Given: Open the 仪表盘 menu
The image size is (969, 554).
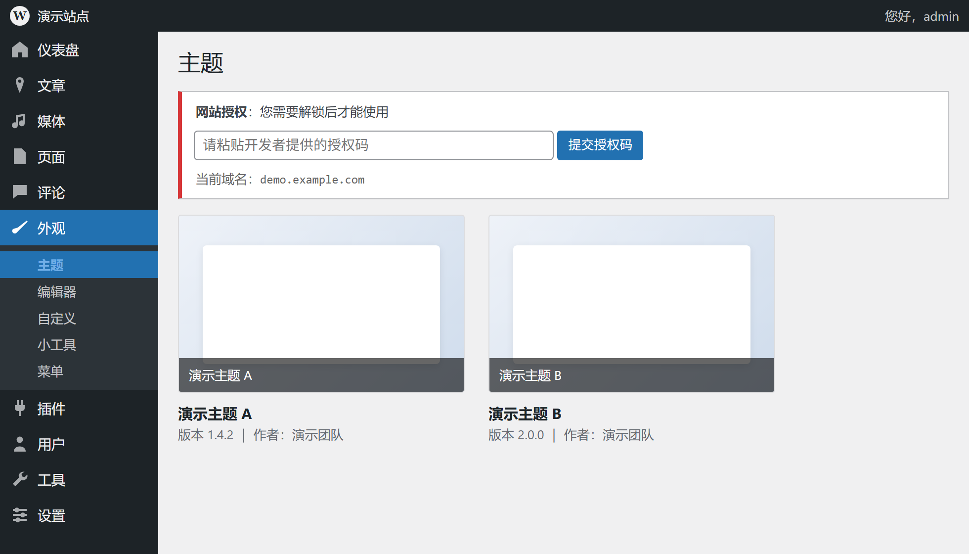Looking at the screenshot, I should pyautogui.click(x=79, y=49).
